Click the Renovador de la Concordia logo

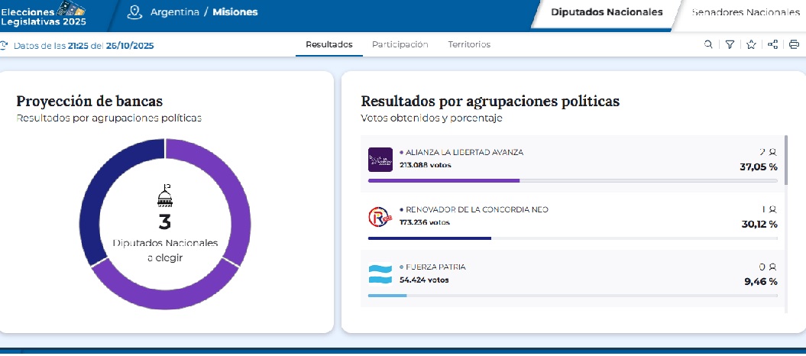pyautogui.click(x=380, y=217)
